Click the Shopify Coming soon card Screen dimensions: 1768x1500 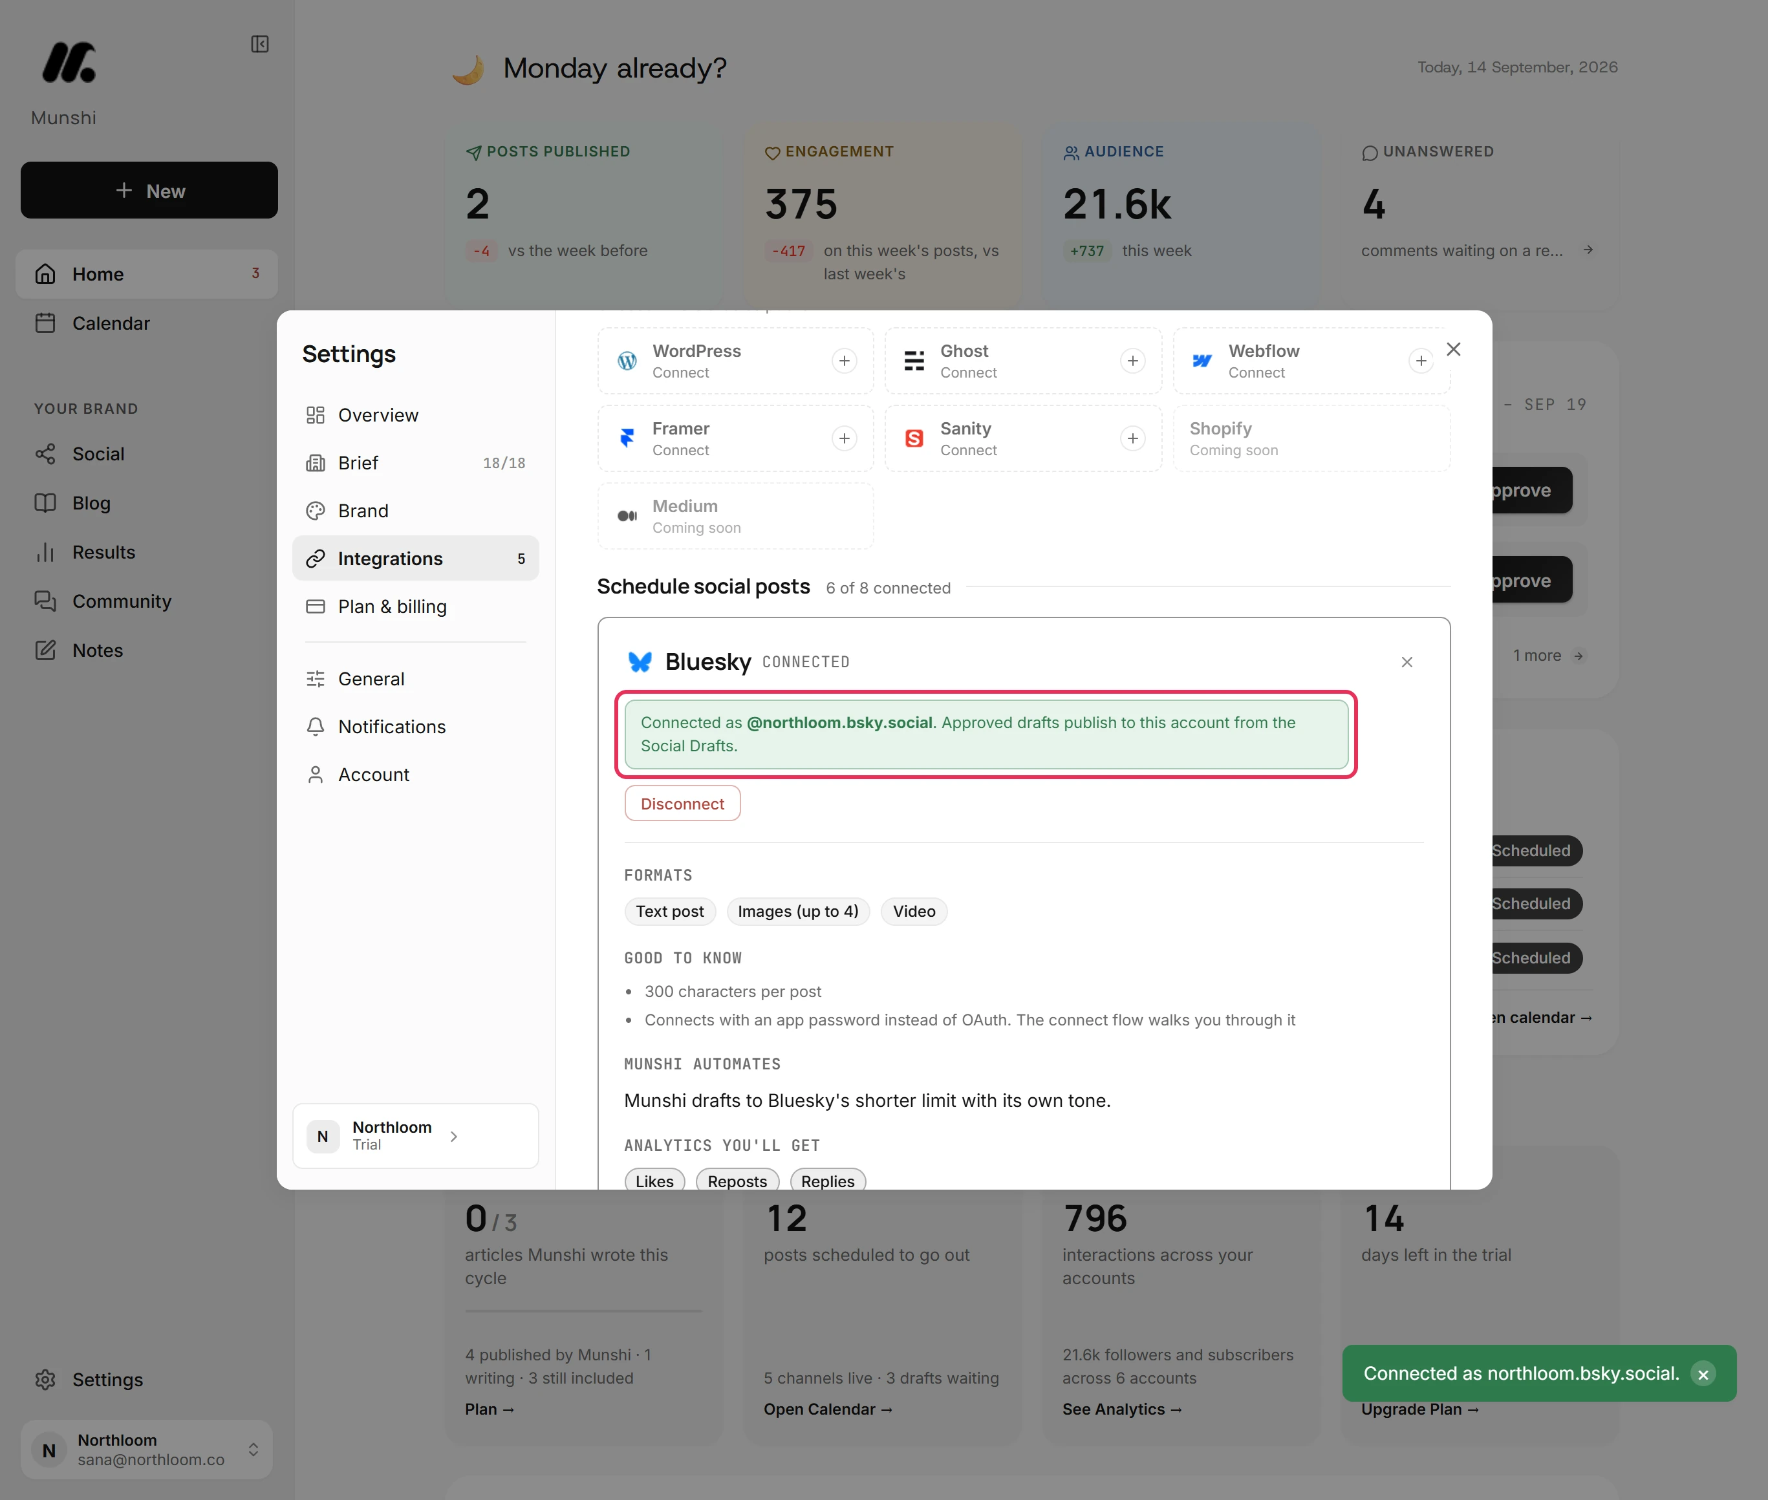pos(1312,439)
